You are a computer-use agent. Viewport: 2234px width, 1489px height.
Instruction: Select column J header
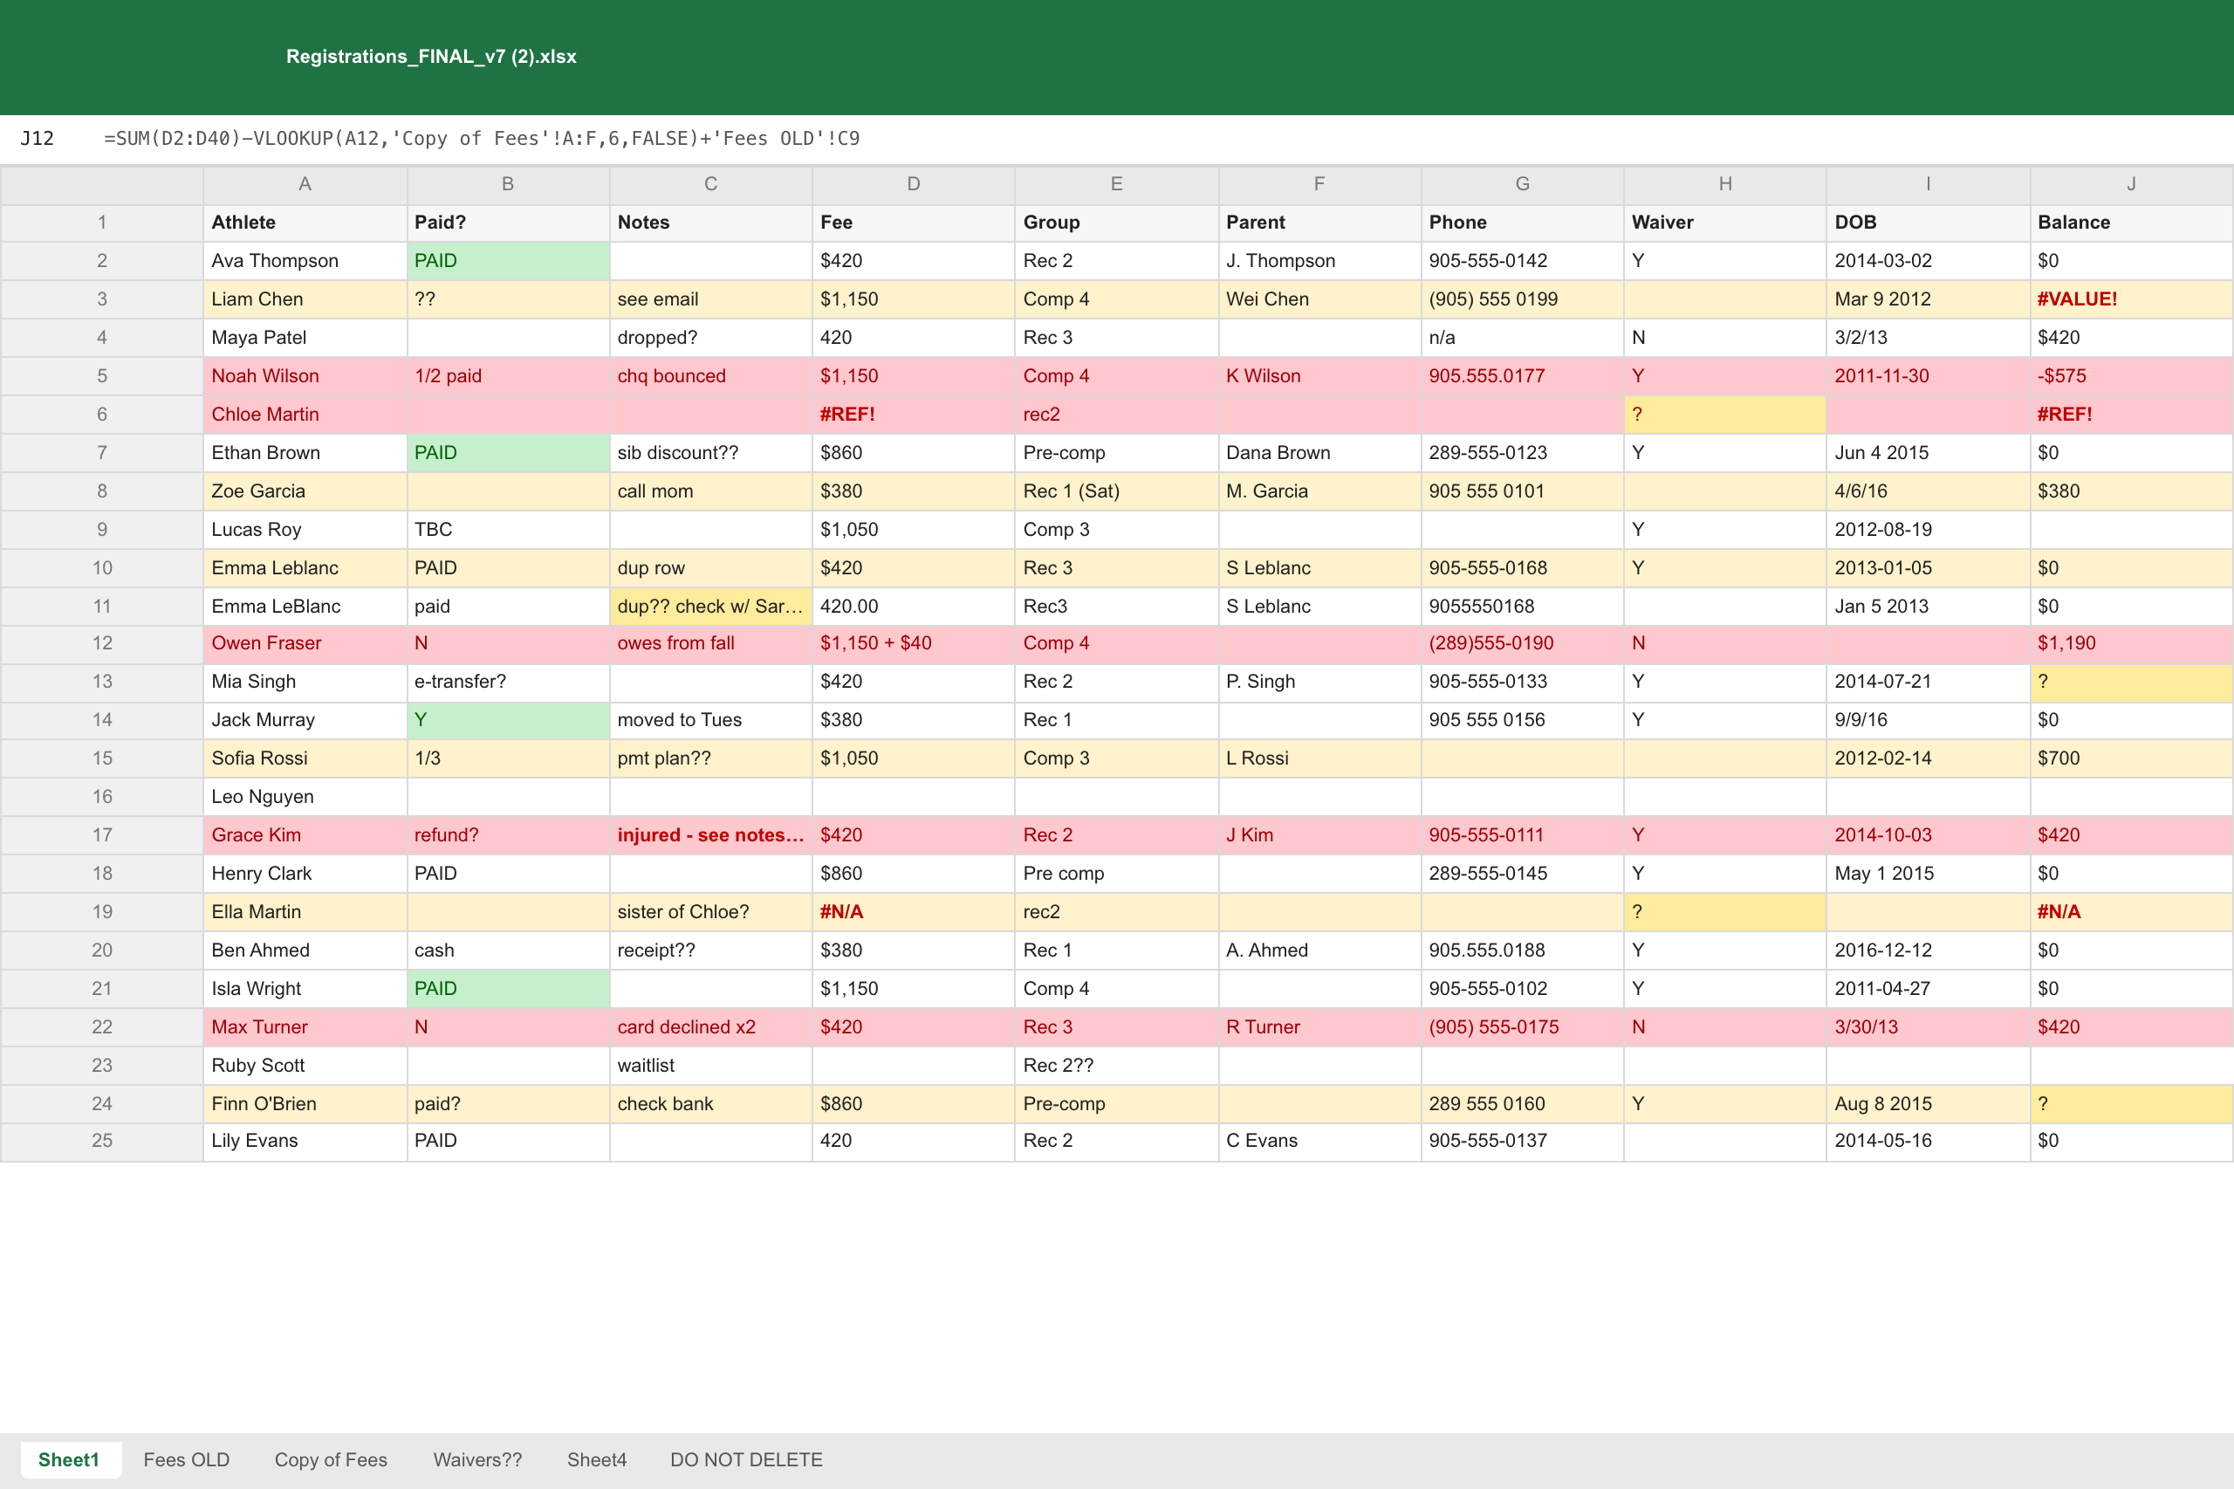(x=2131, y=184)
